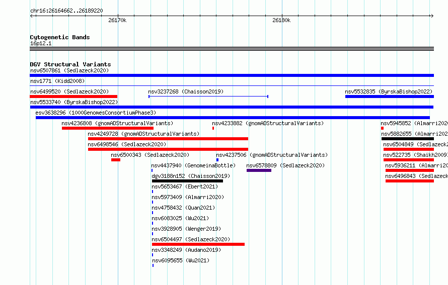Click nsv6095655 (Wu2021) label

(181, 260)
